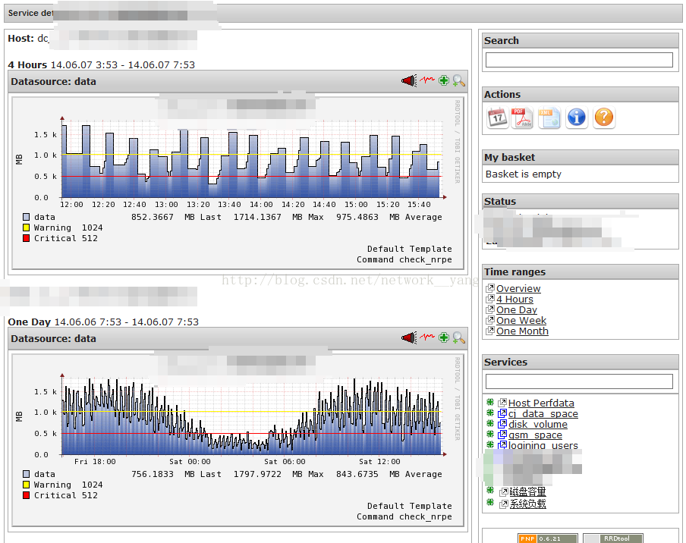Open the Host Perfdata service link
This screenshot has height=543, width=686.
[541, 403]
